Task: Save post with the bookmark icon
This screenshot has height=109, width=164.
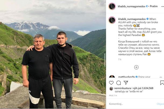Action: point(162,83)
